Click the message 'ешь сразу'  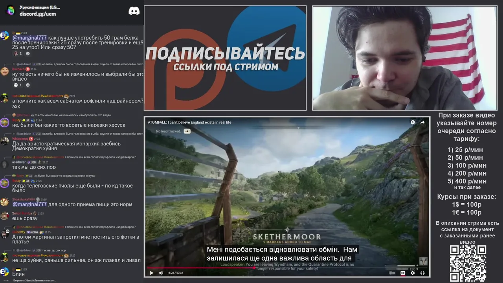tap(25, 218)
